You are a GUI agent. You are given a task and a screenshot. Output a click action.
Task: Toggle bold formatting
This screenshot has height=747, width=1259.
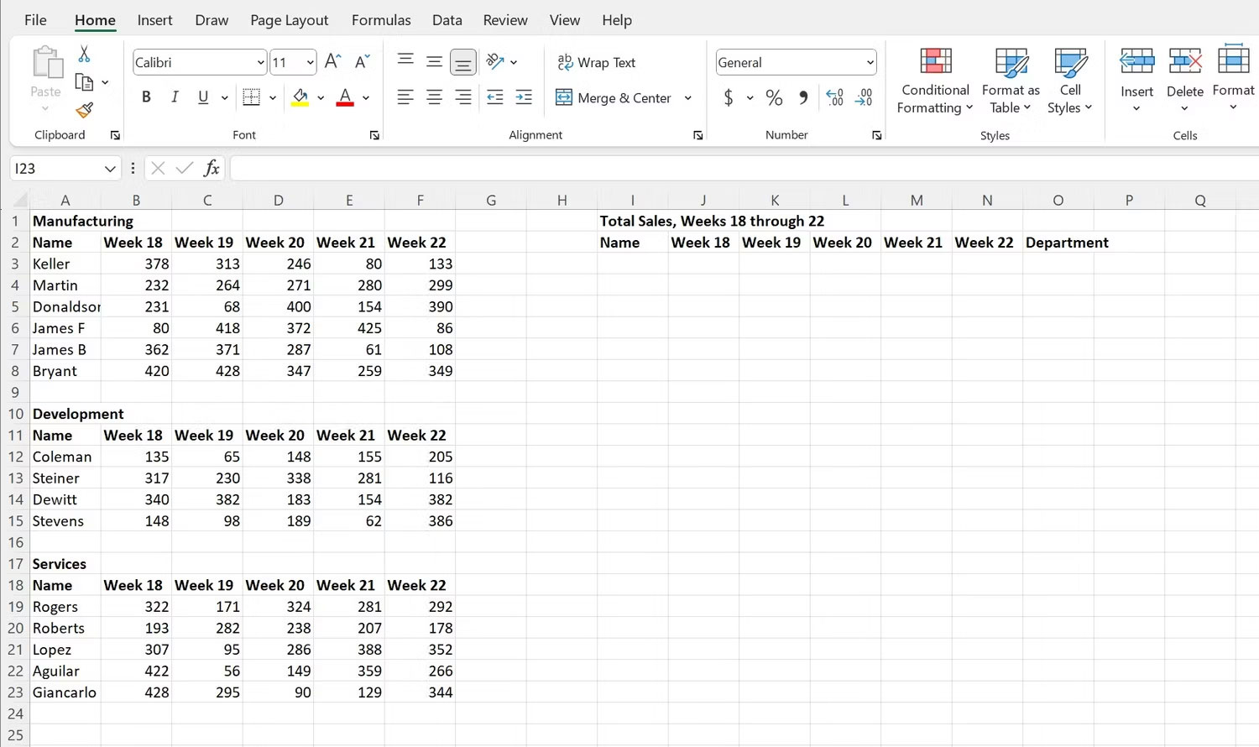coord(146,97)
